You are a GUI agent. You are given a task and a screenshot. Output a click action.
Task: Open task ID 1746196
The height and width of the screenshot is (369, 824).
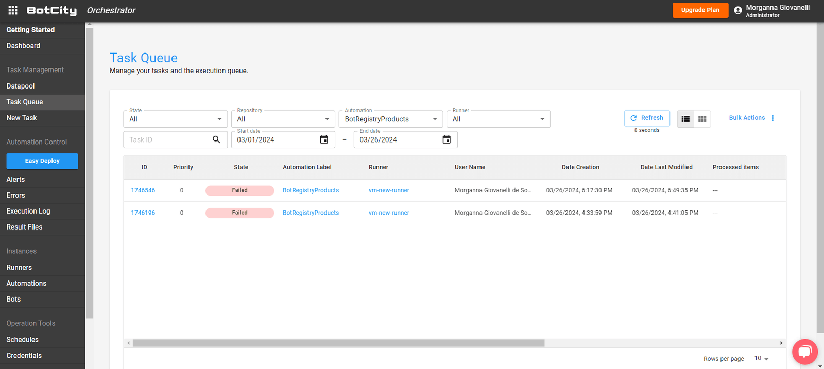pyautogui.click(x=143, y=213)
